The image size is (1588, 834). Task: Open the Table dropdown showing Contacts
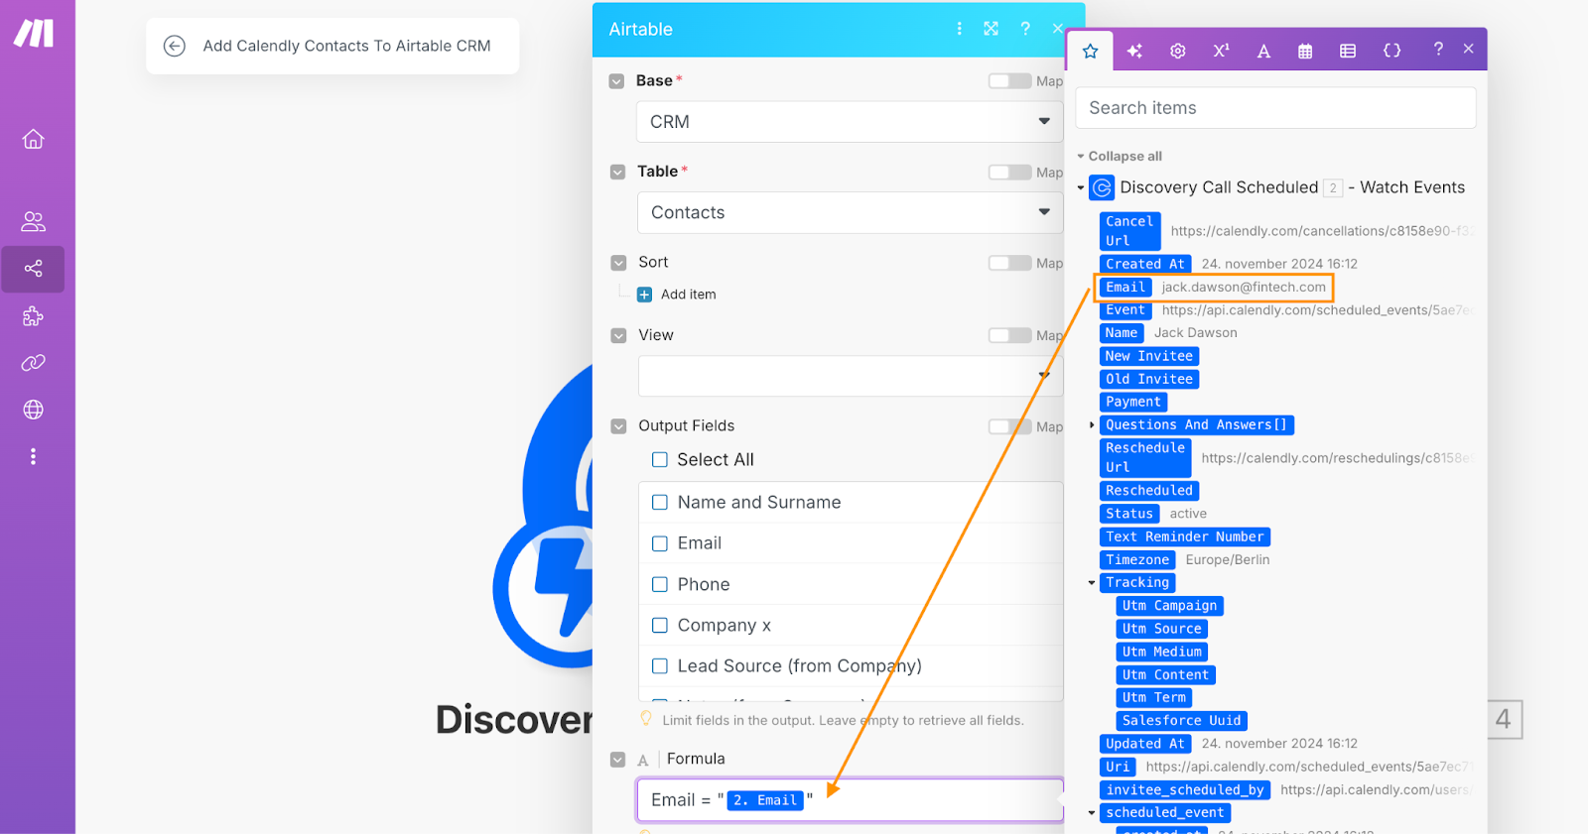(x=850, y=212)
